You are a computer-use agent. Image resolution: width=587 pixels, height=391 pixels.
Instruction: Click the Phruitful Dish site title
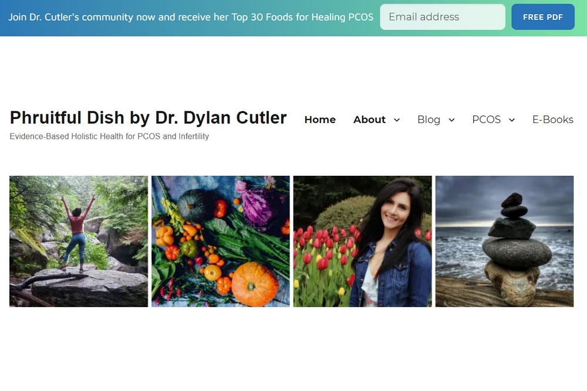pyautogui.click(x=149, y=117)
